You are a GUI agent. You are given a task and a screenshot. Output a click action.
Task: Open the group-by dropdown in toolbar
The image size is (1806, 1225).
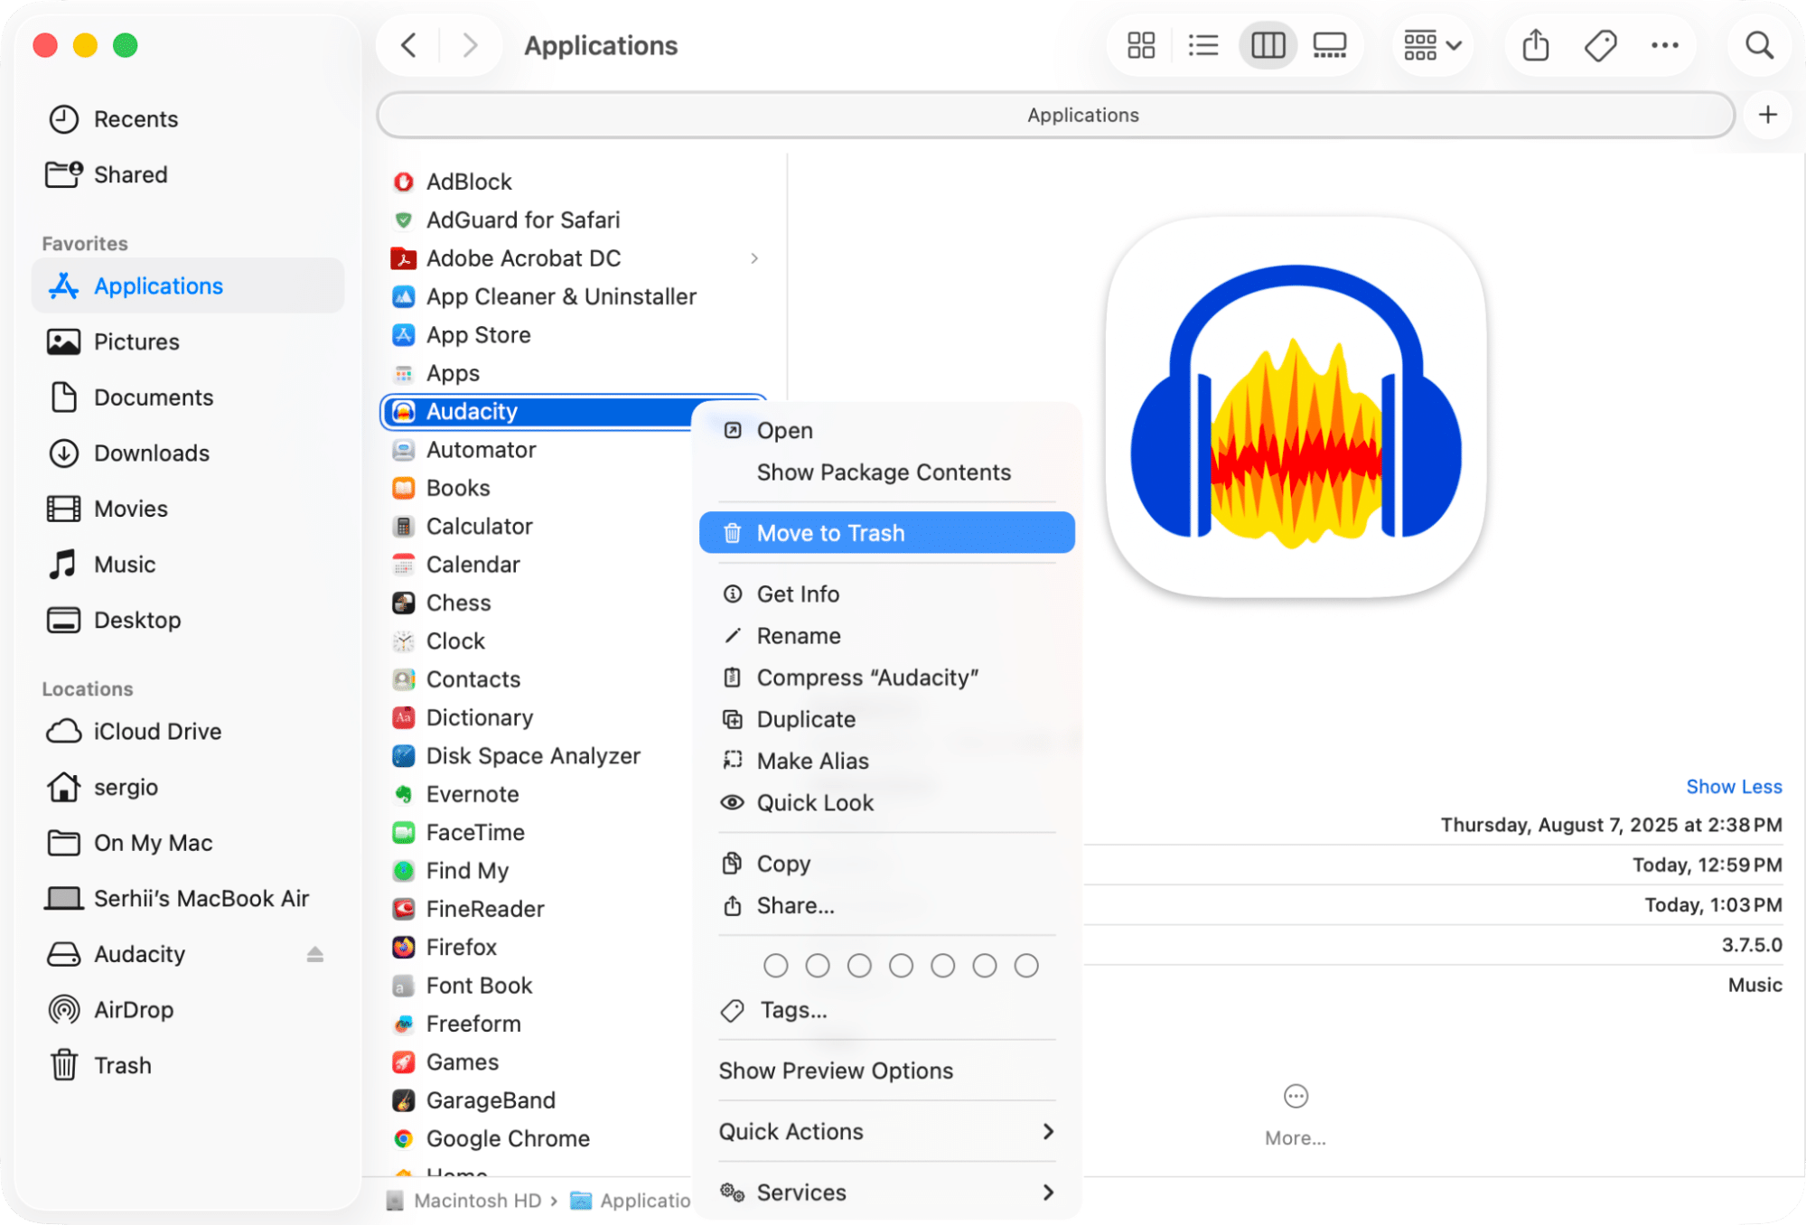(x=1432, y=45)
